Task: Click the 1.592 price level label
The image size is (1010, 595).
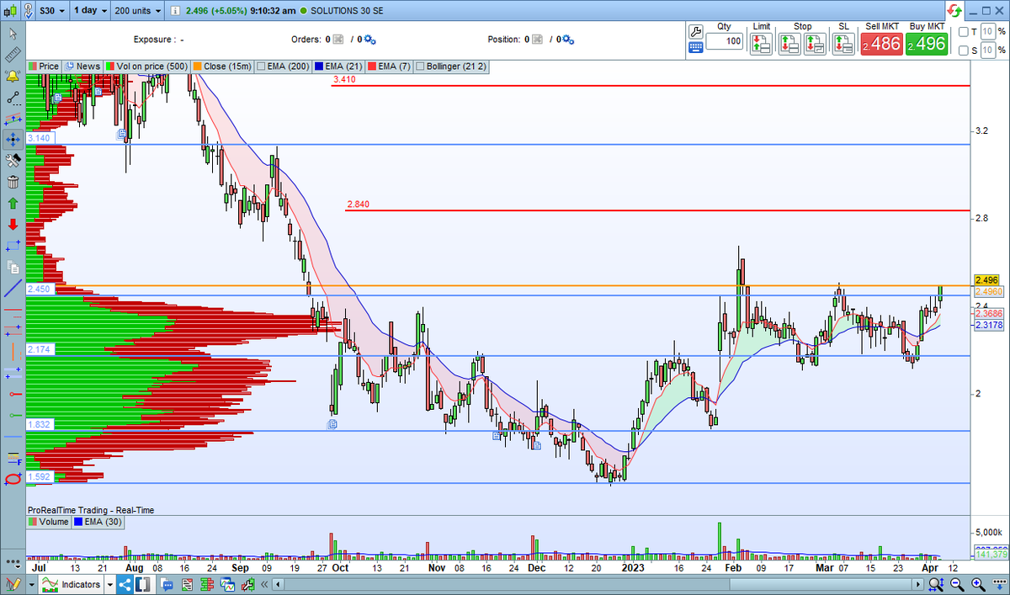Action: tap(39, 476)
